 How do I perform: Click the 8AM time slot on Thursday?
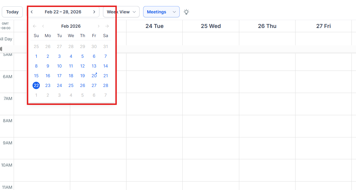click(x=267, y=126)
